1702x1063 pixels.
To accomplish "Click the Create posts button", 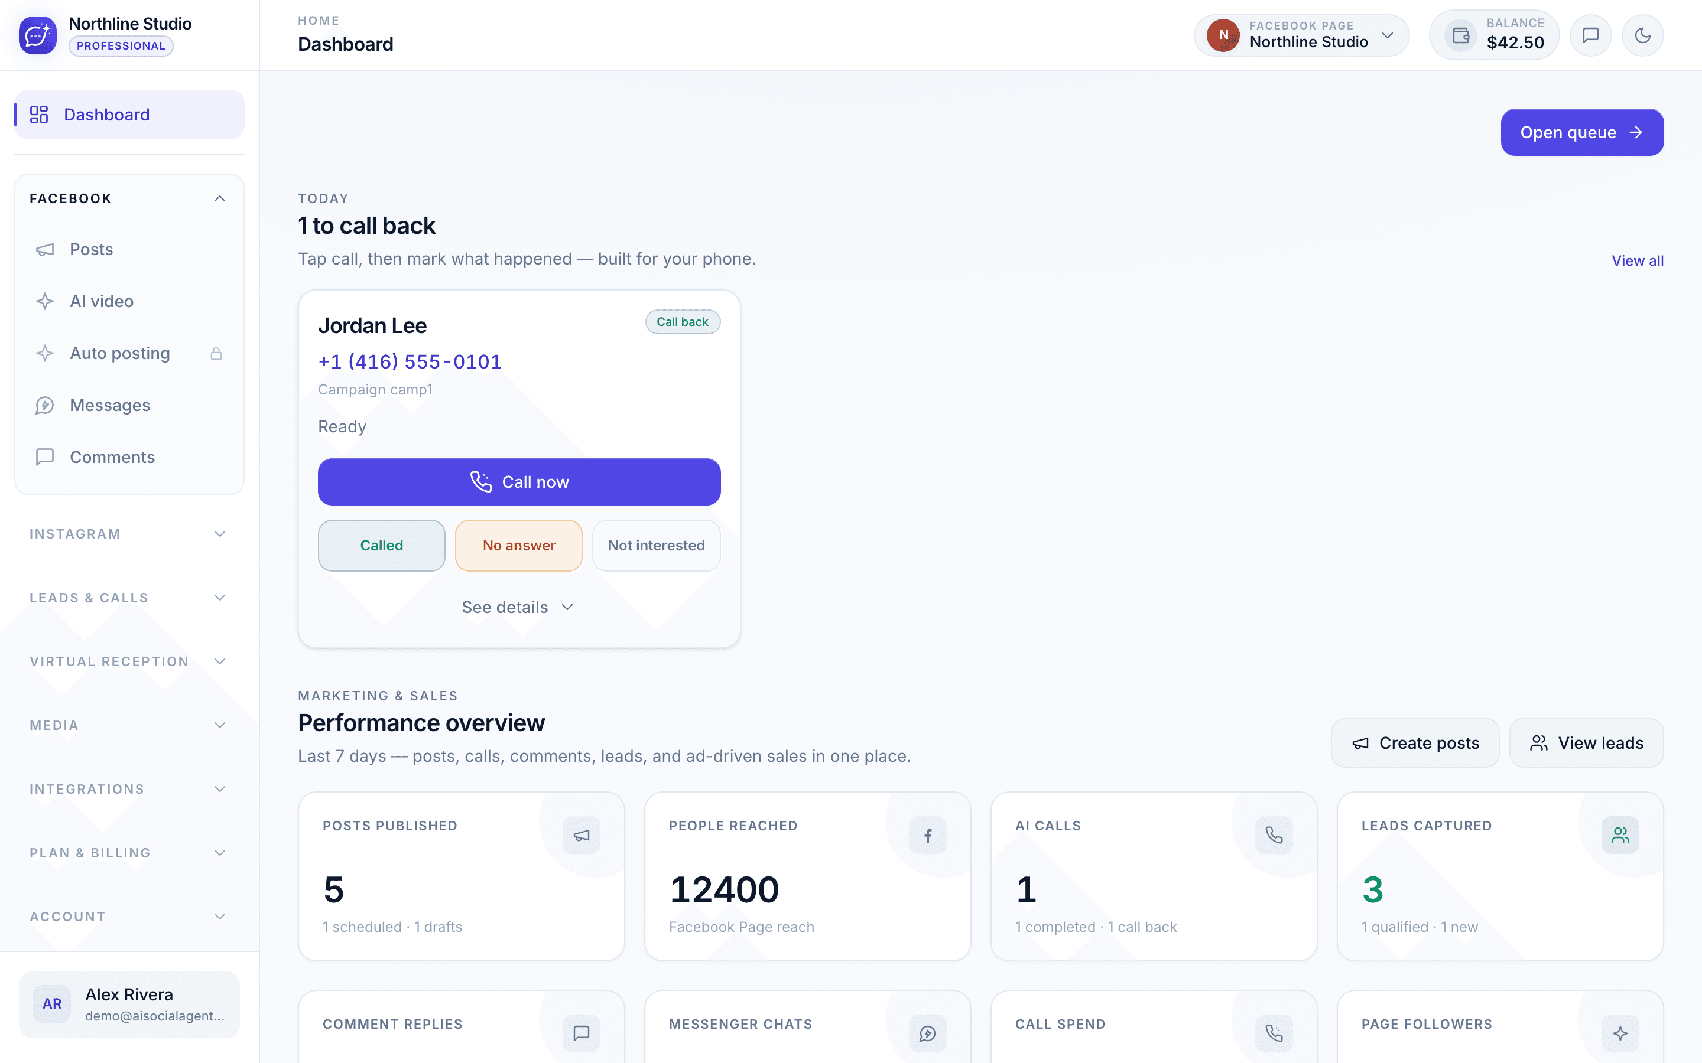I will 1415,743.
